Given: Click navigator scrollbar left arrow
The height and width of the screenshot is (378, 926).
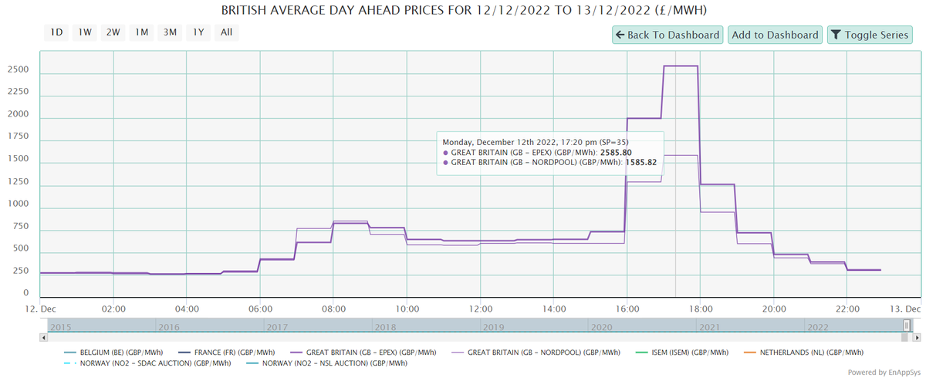Looking at the screenshot, I should [42, 337].
